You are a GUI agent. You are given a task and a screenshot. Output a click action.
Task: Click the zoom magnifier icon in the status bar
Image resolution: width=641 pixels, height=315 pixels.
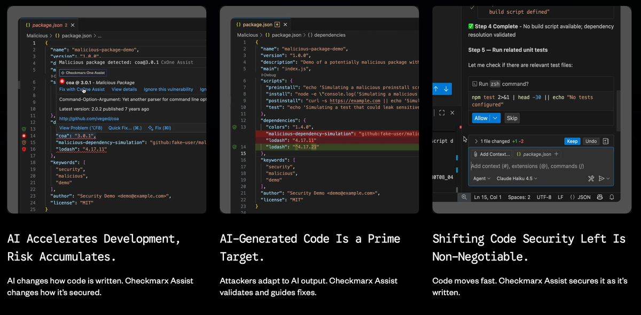click(x=464, y=197)
